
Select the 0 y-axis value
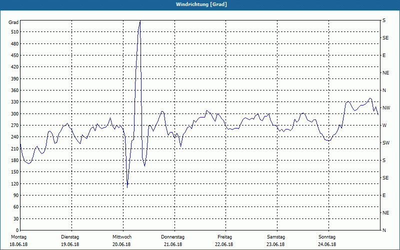tap(17, 230)
